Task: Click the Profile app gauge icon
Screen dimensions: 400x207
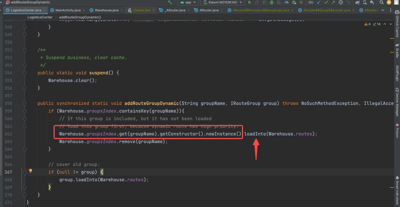Action: click(x=286, y=2)
